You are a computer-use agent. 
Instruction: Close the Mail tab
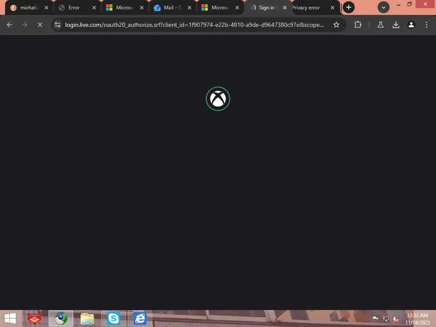coord(189,8)
